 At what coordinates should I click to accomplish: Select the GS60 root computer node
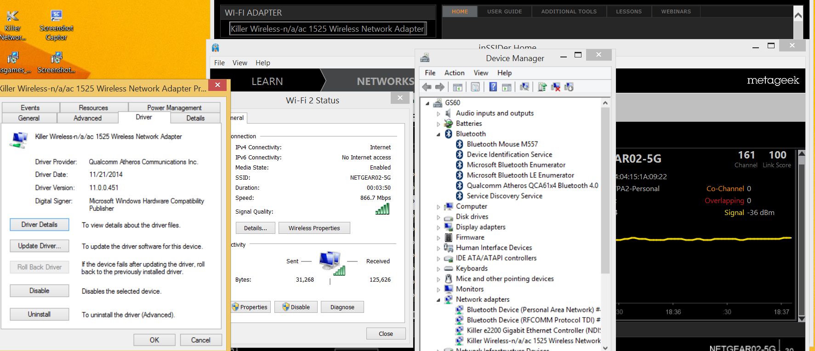pyautogui.click(x=452, y=103)
